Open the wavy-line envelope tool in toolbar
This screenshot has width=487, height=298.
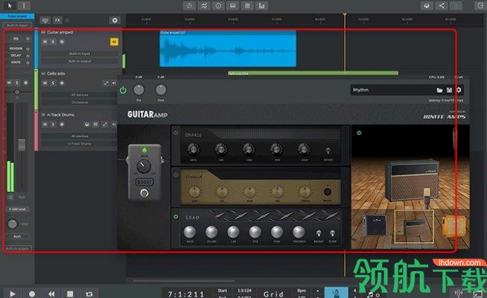(204, 6)
